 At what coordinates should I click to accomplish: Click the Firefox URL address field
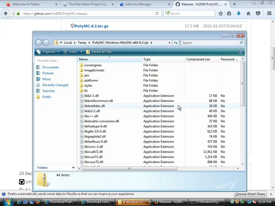pos(88,13)
